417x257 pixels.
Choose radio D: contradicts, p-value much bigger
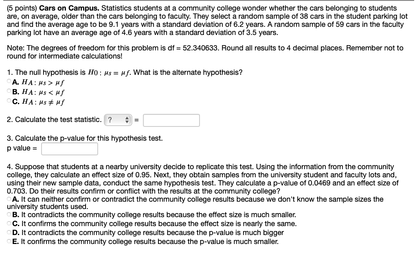[9, 232]
